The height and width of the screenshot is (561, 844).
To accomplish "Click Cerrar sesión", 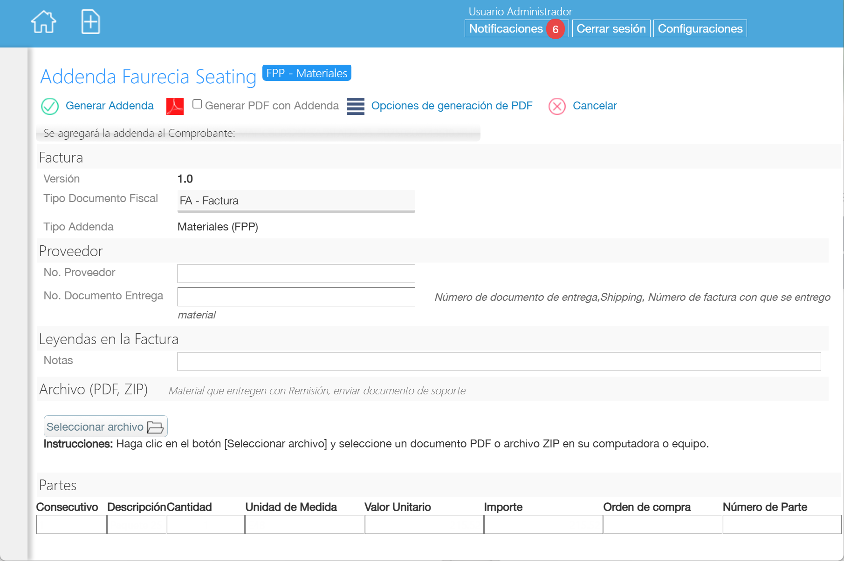I will tap(611, 28).
